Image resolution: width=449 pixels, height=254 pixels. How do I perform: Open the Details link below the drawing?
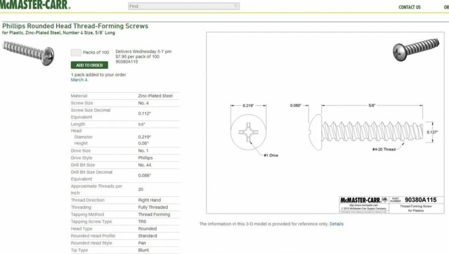336,224
